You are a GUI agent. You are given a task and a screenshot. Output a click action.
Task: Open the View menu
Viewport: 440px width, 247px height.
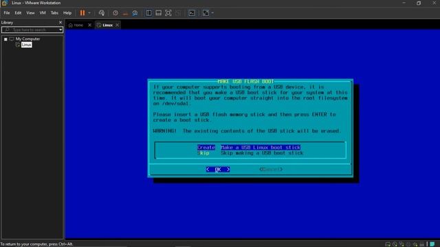coord(30,13)
